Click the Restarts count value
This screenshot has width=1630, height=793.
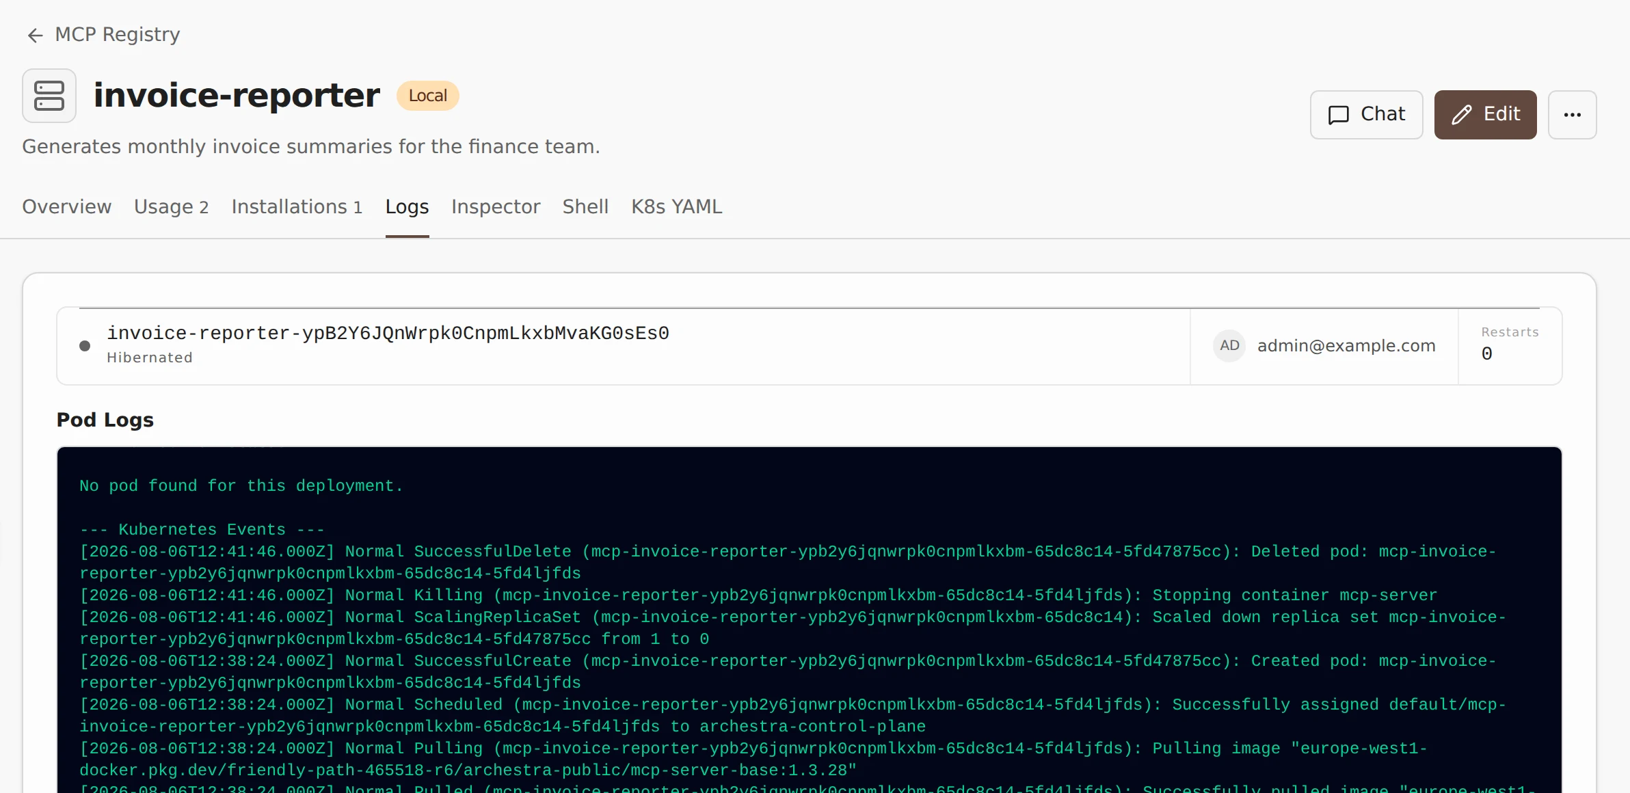[x=1486, y=354]
